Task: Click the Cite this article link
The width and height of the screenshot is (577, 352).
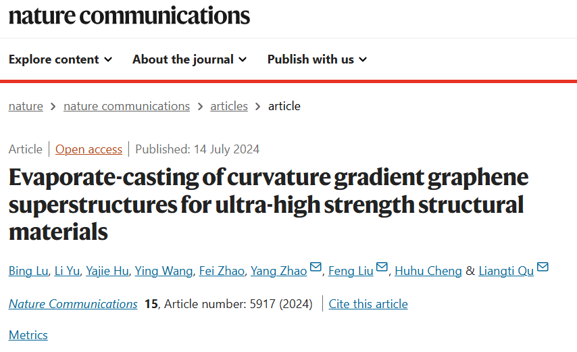Action: click(x=368, y=304)
